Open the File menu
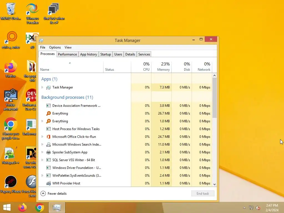This screenshot has height=213, width=284. (x=43, y=47)
